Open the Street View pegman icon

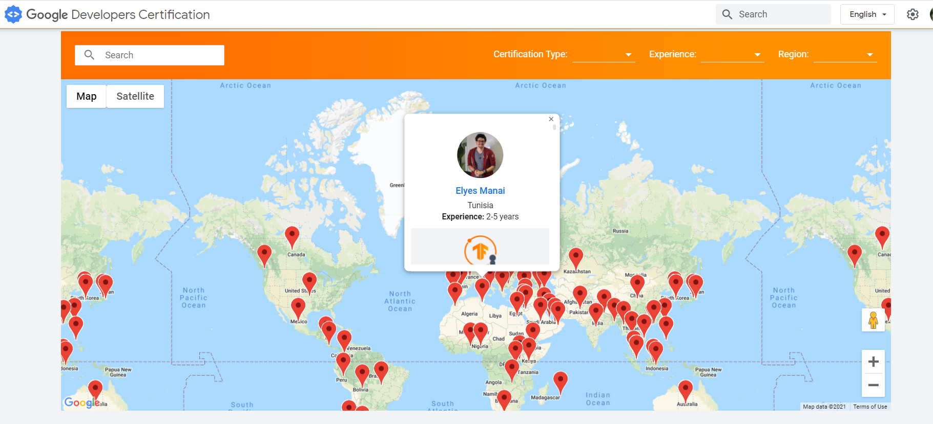coord(873,320)
